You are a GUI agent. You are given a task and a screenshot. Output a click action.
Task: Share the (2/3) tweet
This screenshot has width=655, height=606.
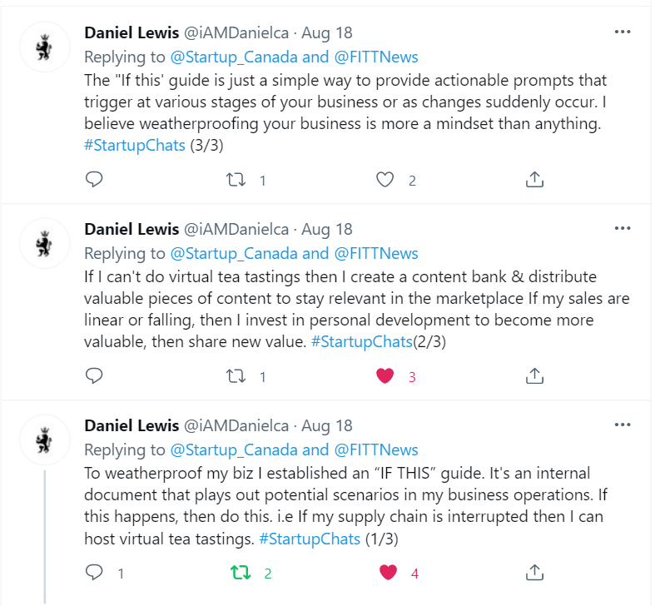click(x=535, y=376)
